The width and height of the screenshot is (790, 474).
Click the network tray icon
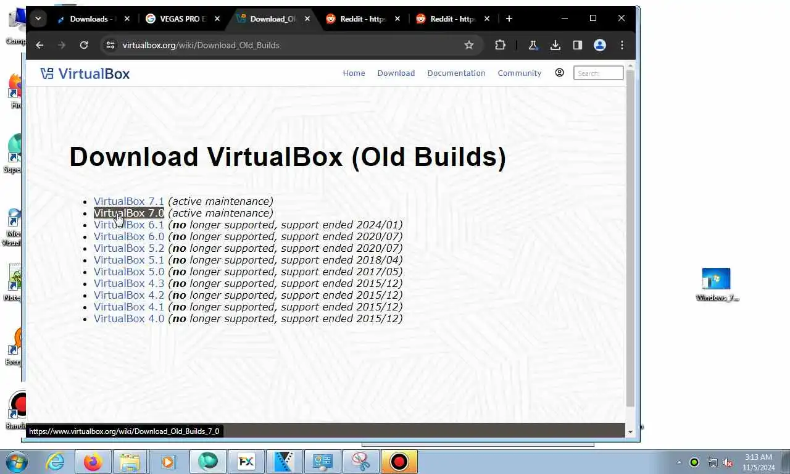coord(712,462)
